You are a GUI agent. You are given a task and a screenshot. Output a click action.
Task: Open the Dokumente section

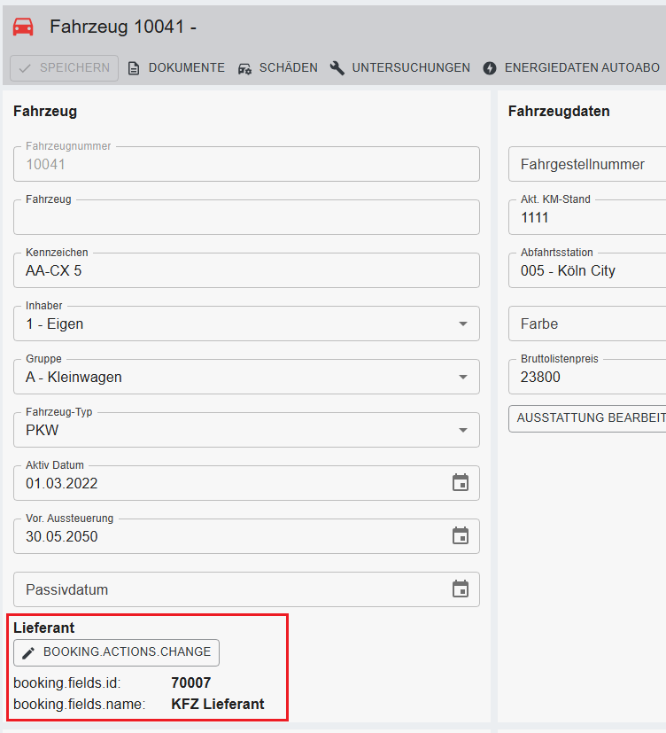(x=176, y=68)
